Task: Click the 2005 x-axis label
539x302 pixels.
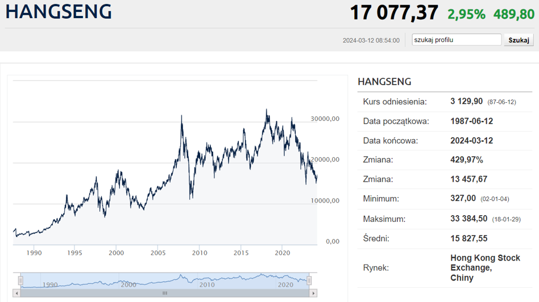Action: [x=158, y=253]
